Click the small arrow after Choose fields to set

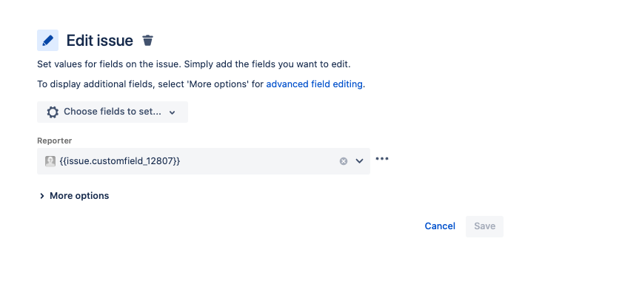pyautogui.click(x=173, y=112)
